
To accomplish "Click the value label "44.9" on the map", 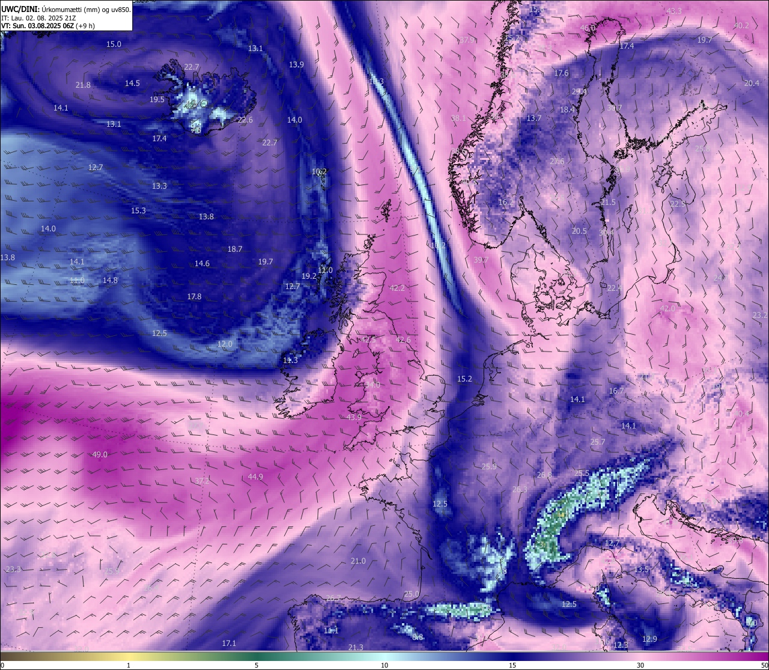I will coord(255,477).
